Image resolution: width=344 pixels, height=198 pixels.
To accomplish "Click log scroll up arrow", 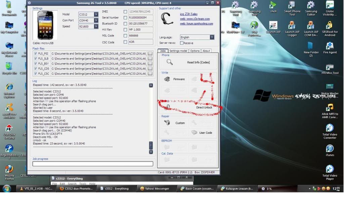I will tap(151, 85).
